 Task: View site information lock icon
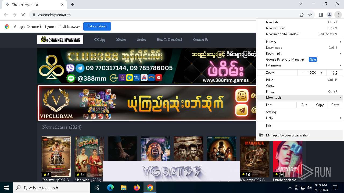point(34,15)
